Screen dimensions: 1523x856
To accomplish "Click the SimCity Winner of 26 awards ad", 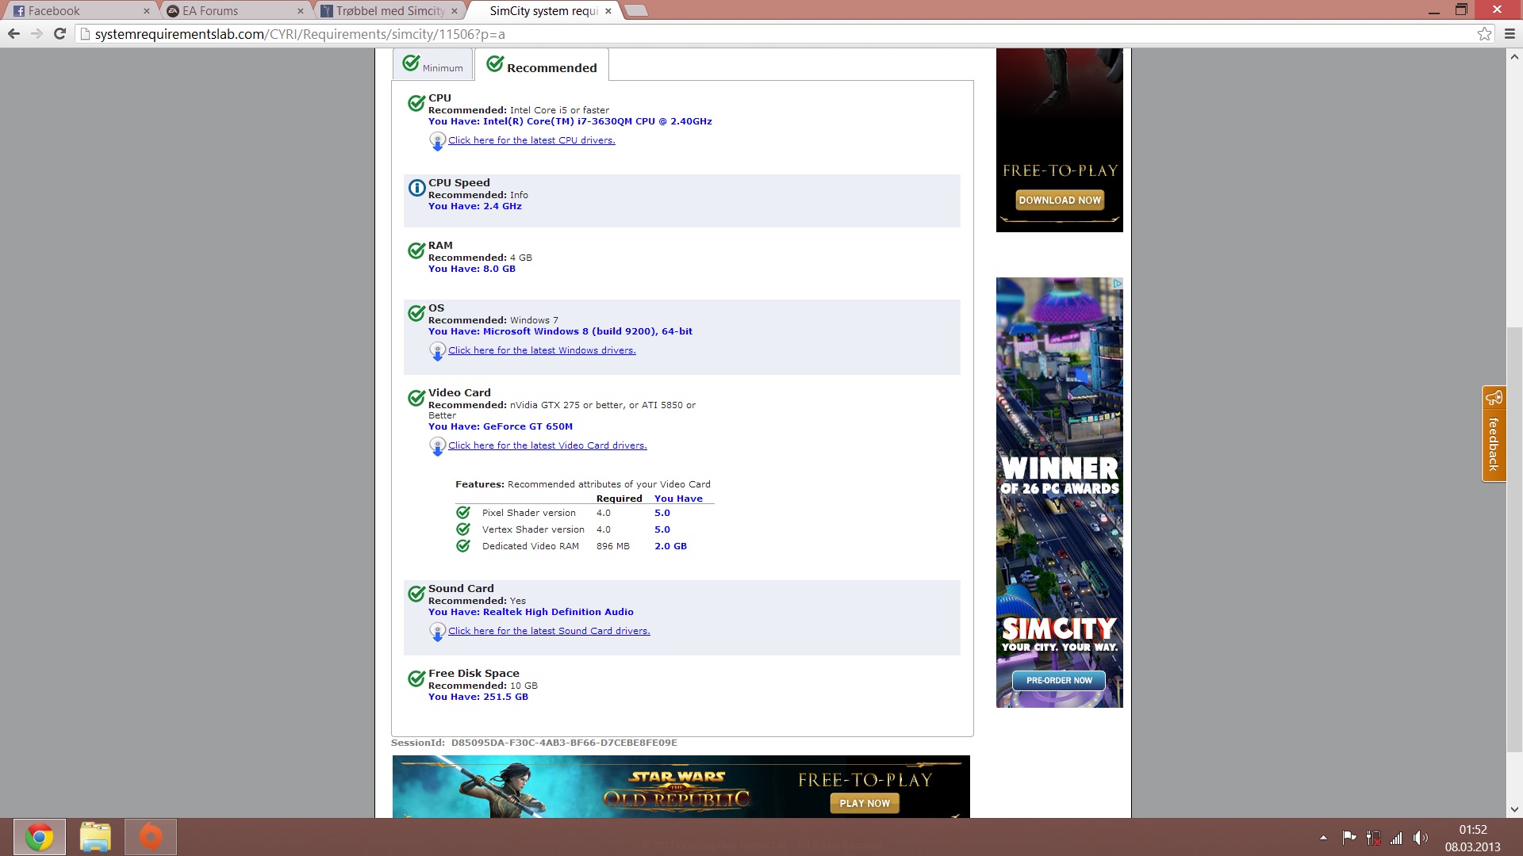I will tap(1060, 492).
